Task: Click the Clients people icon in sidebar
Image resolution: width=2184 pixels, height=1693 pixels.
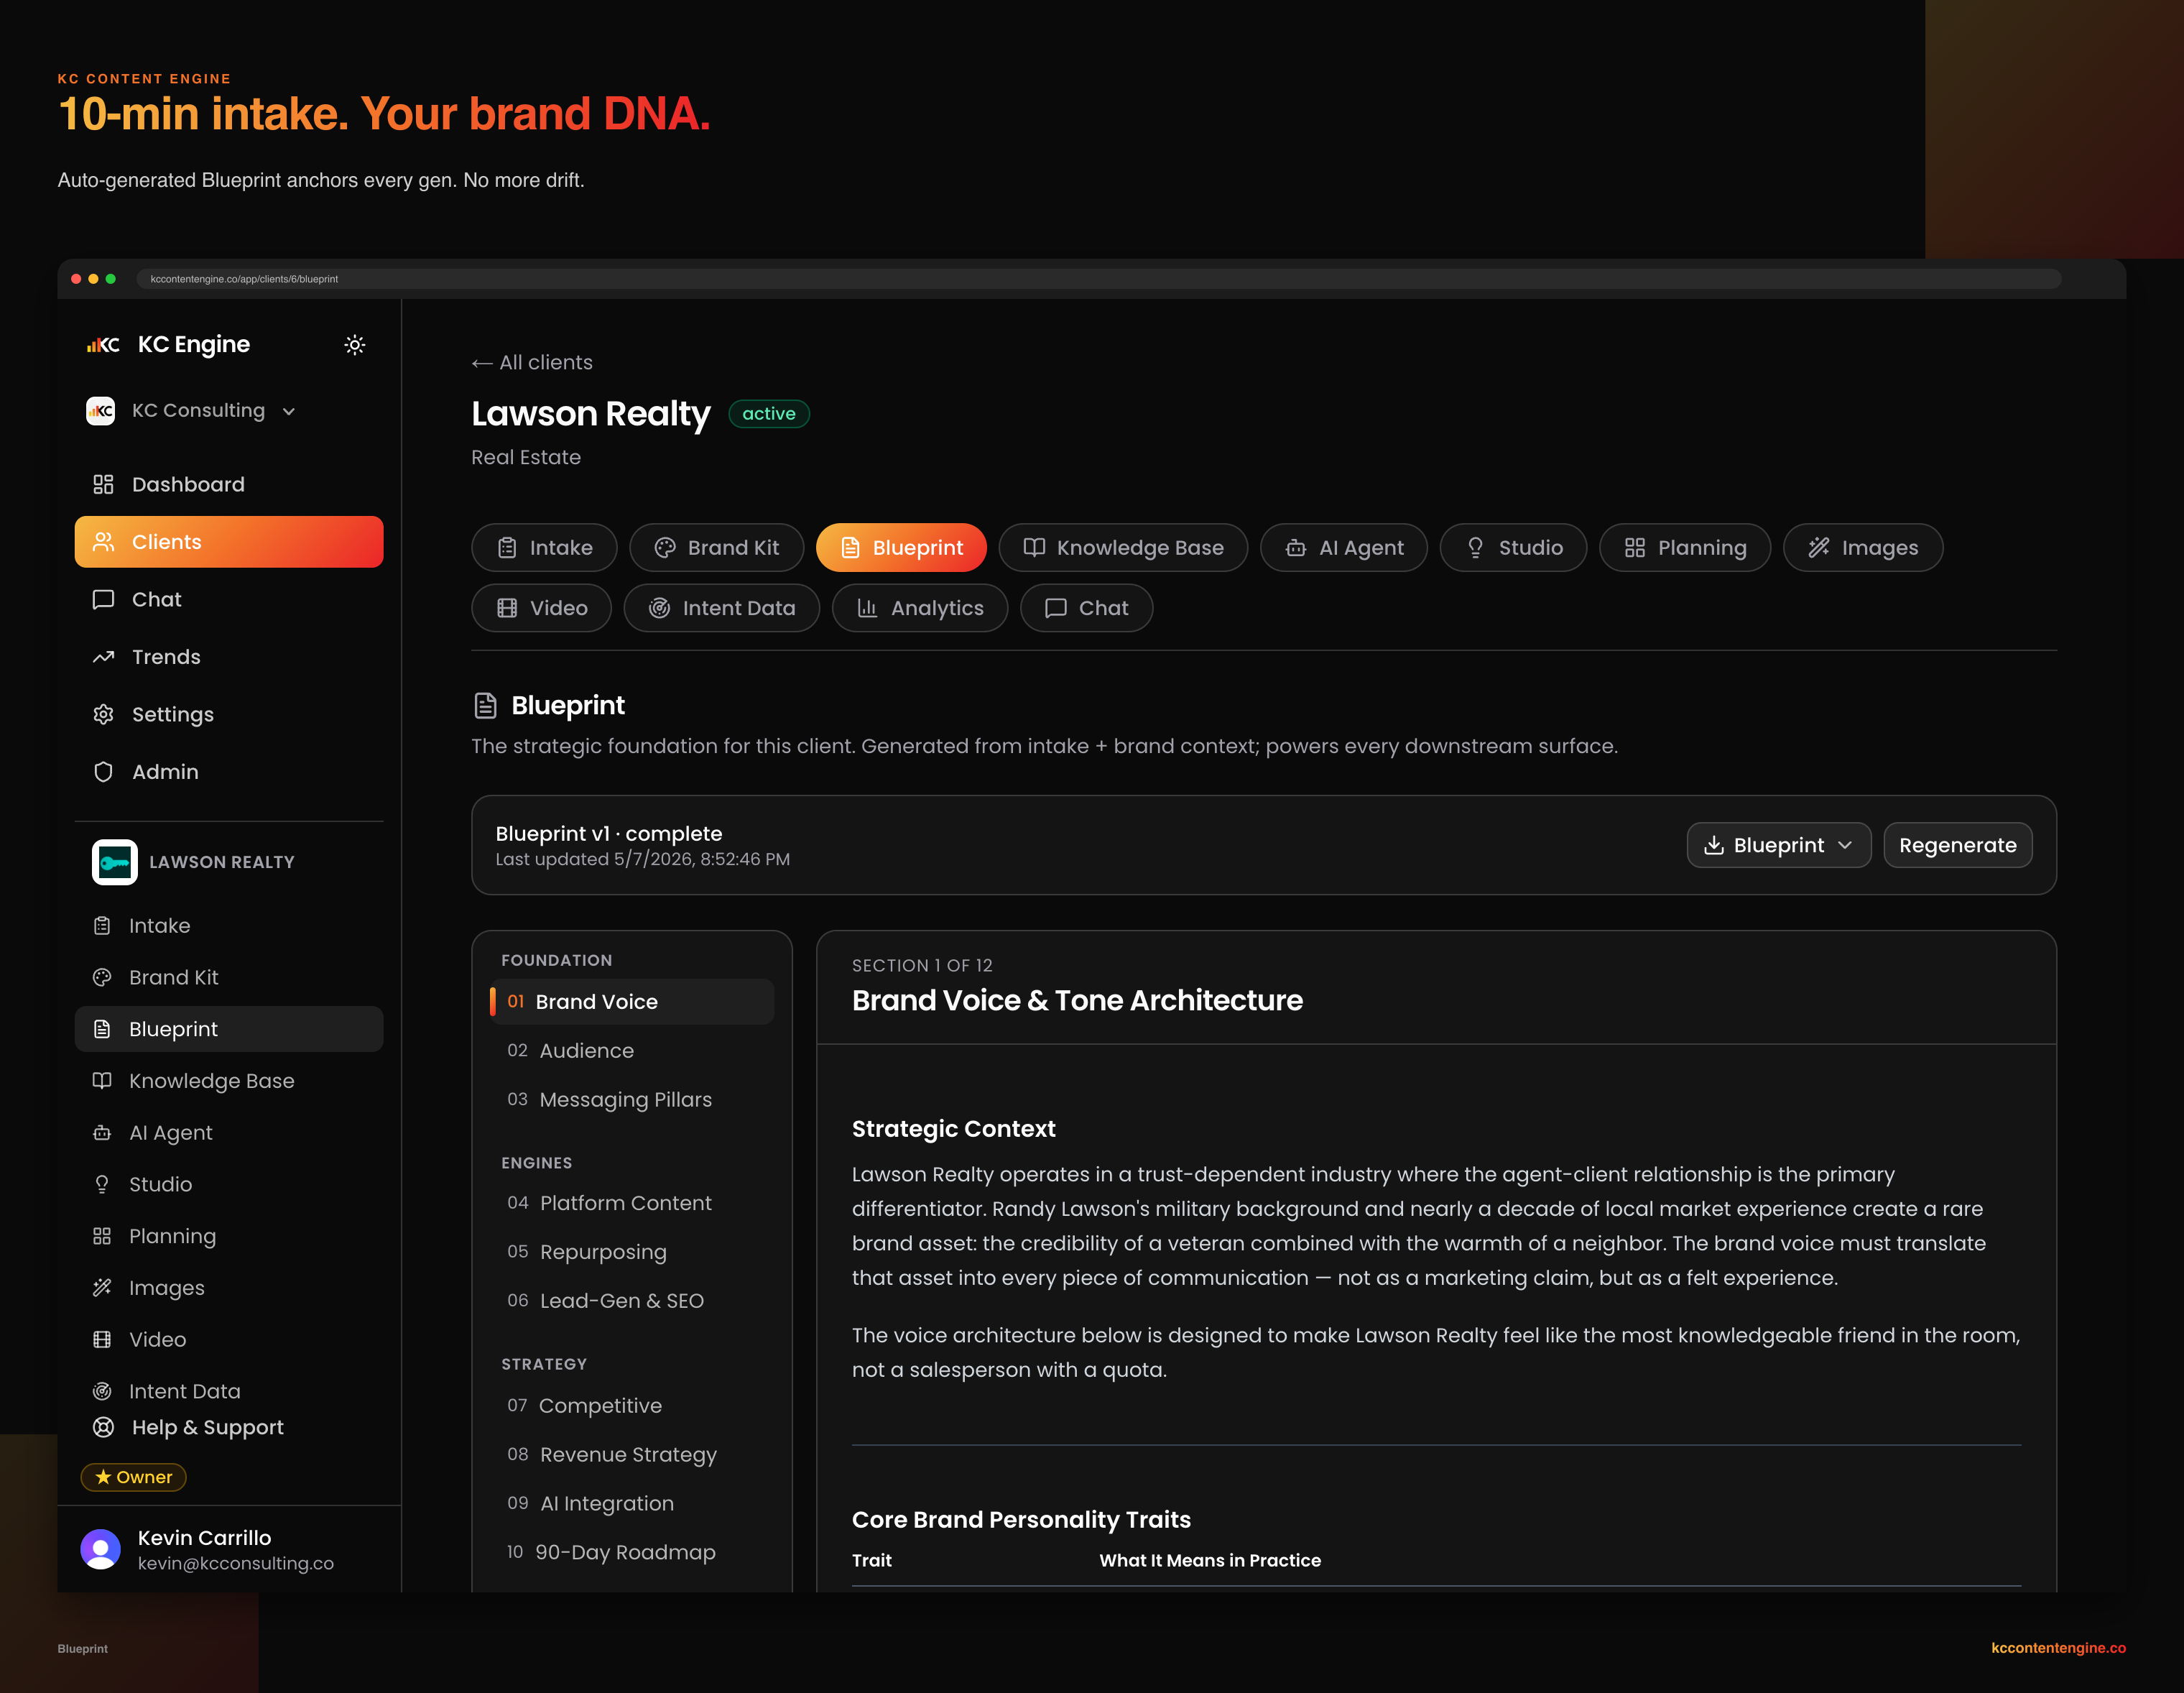Action: coord(103,542)
